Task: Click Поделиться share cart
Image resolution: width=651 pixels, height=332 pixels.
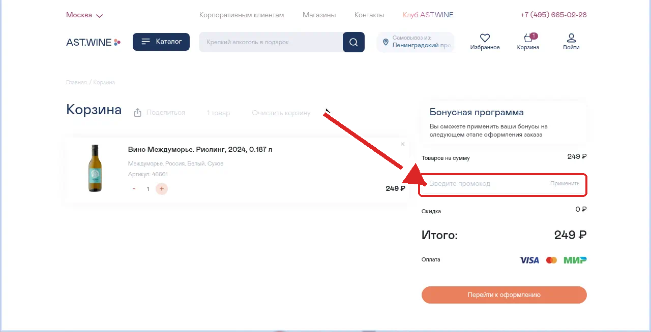Action: click(x=160, y=113)
